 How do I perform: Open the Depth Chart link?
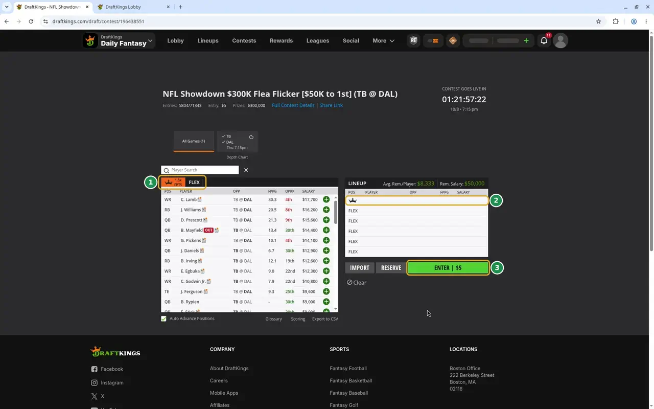237,157
